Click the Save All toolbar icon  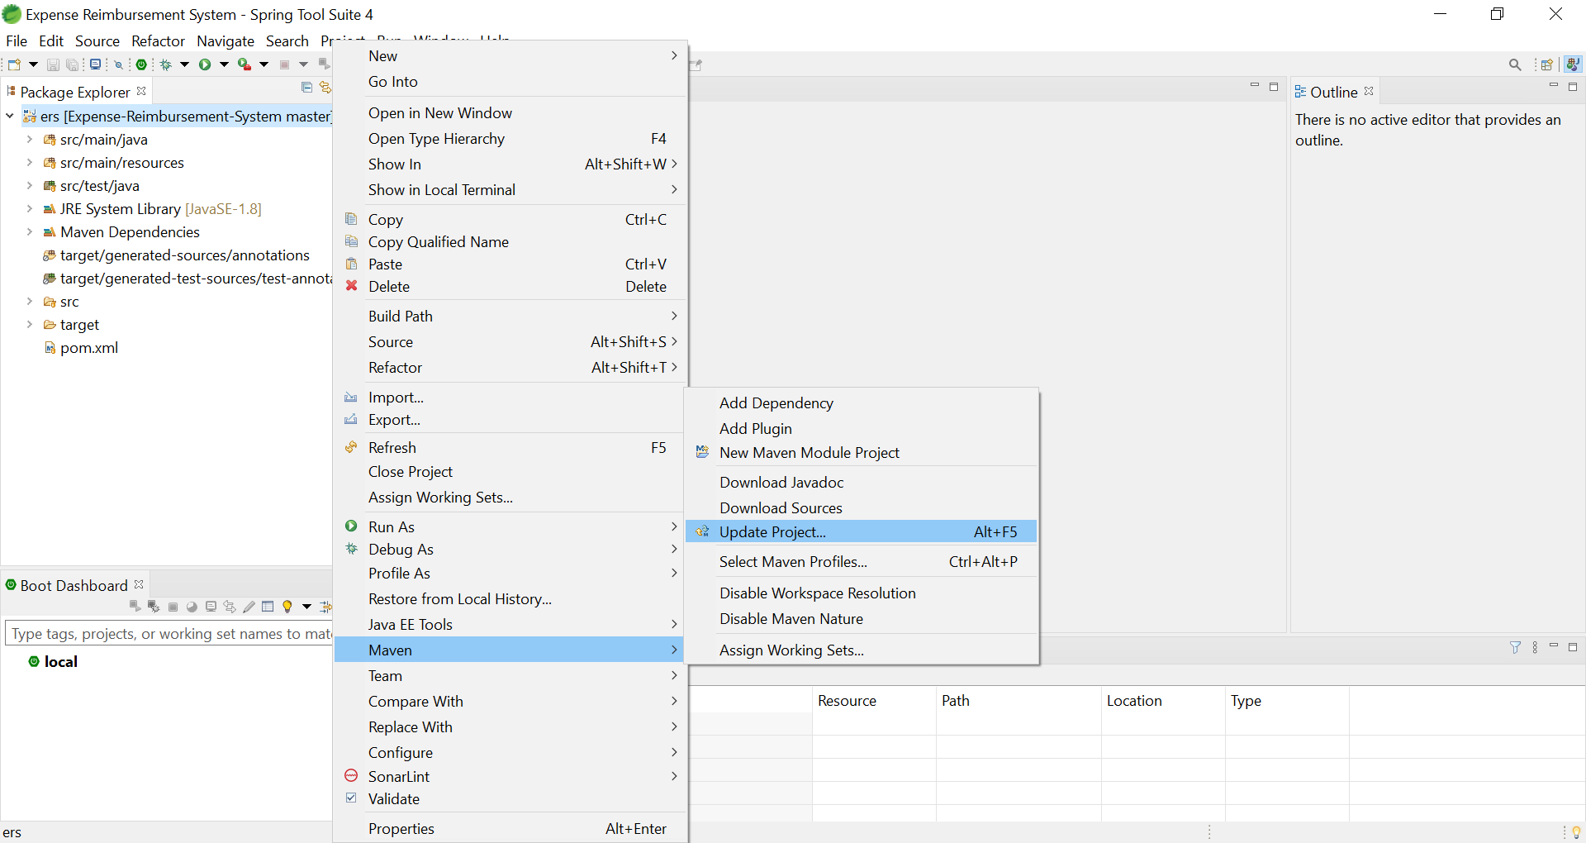pyautogui.click(x=73, y=64)
